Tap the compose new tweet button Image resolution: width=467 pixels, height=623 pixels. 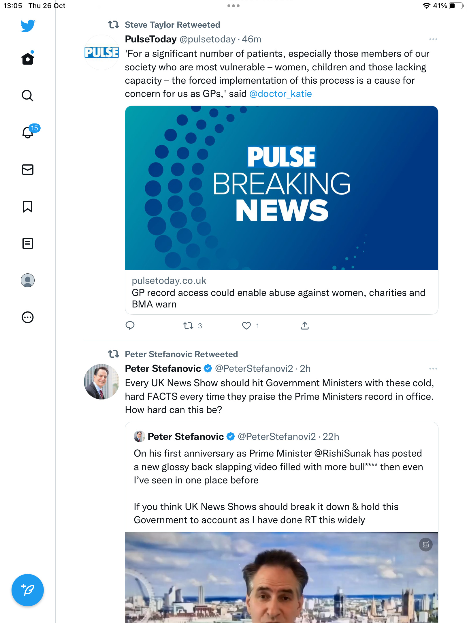click(x=28, y=590)
